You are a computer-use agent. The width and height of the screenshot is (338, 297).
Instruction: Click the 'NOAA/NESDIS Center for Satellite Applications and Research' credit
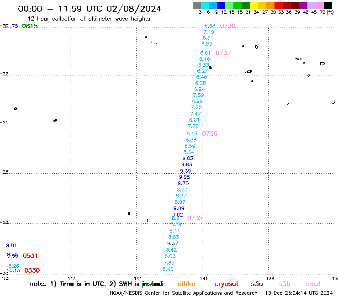[x=184, y=293]
